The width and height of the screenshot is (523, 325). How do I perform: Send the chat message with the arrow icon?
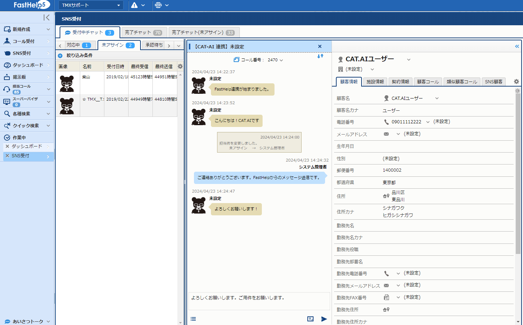(324, 319)
